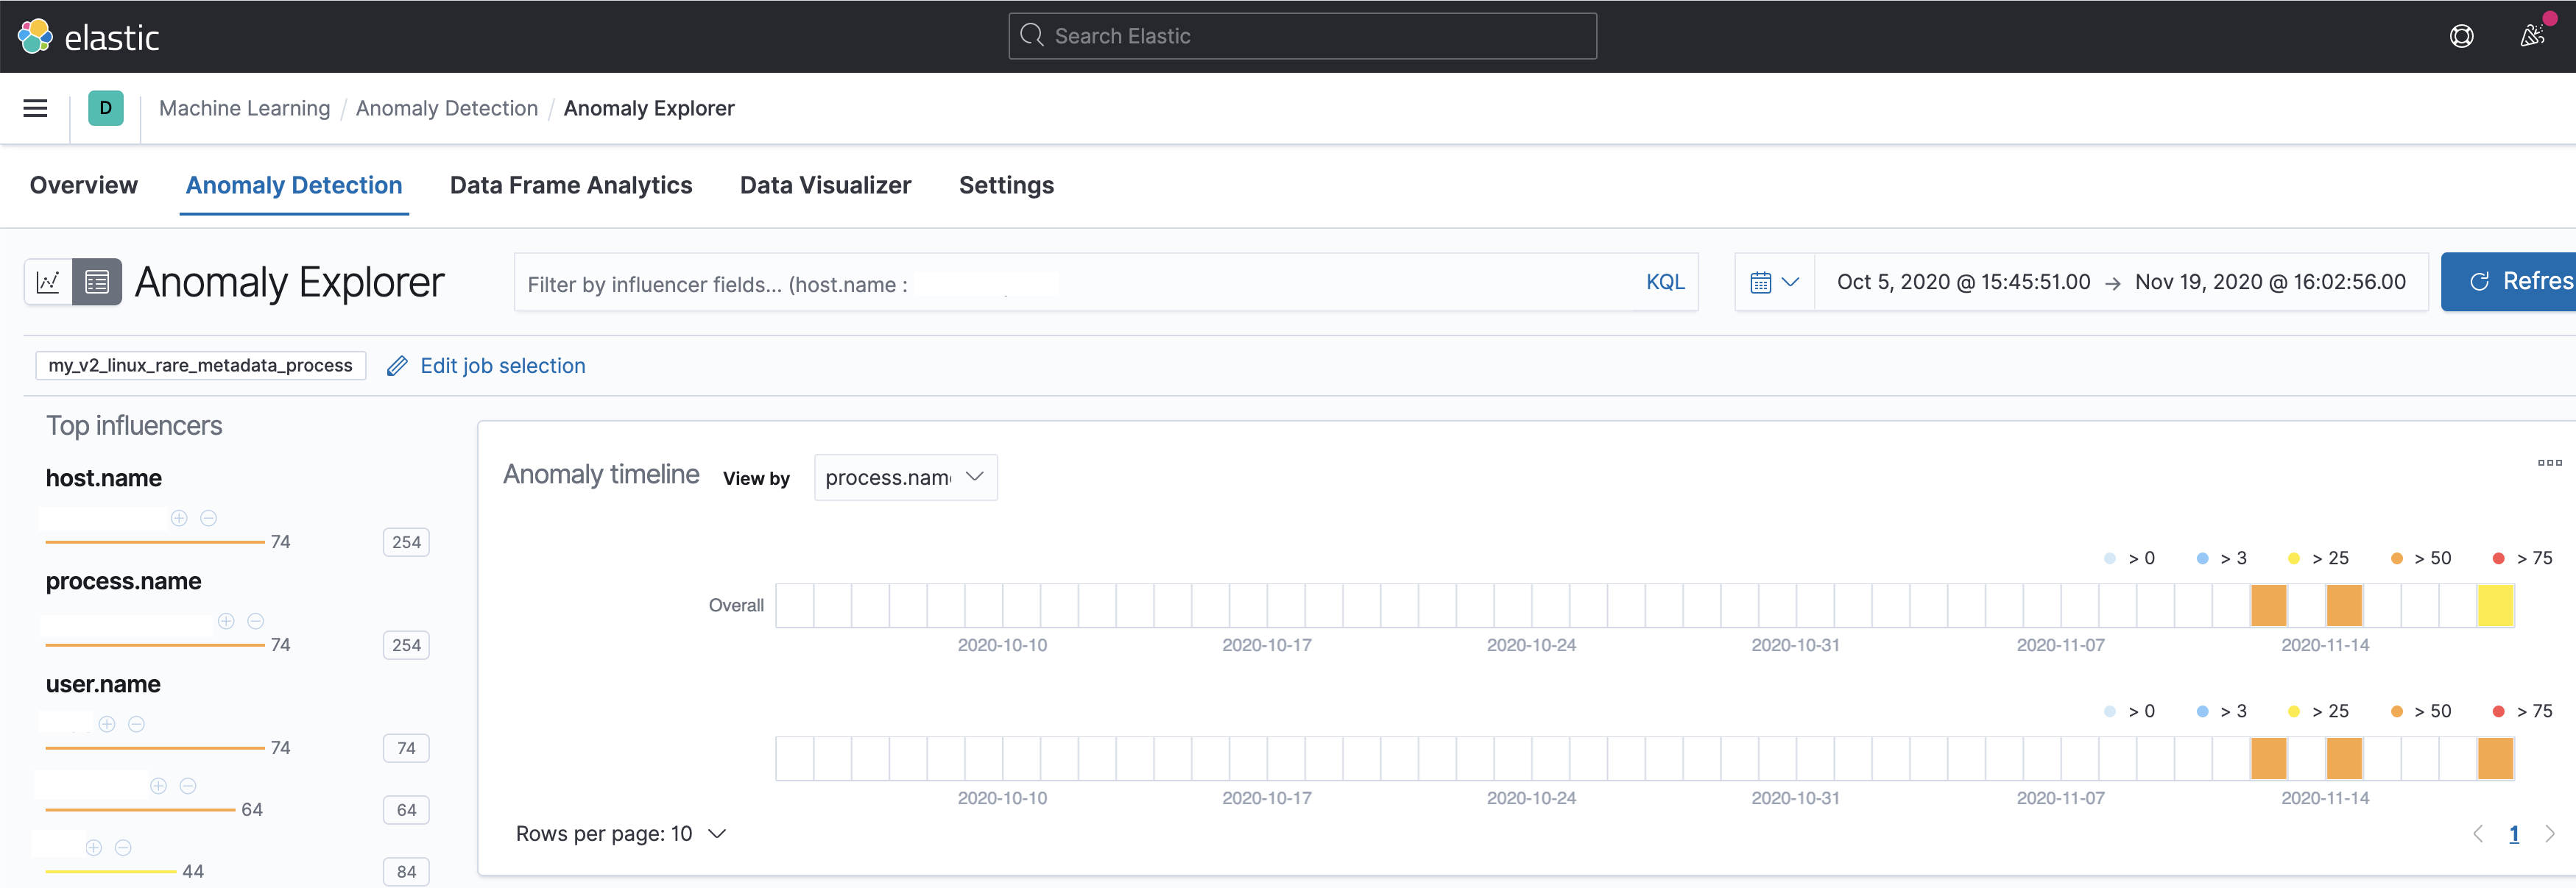Click the Edit job selection pencil icon
The height and width of the screenshot is (888, 2576).
click(397, 366)
